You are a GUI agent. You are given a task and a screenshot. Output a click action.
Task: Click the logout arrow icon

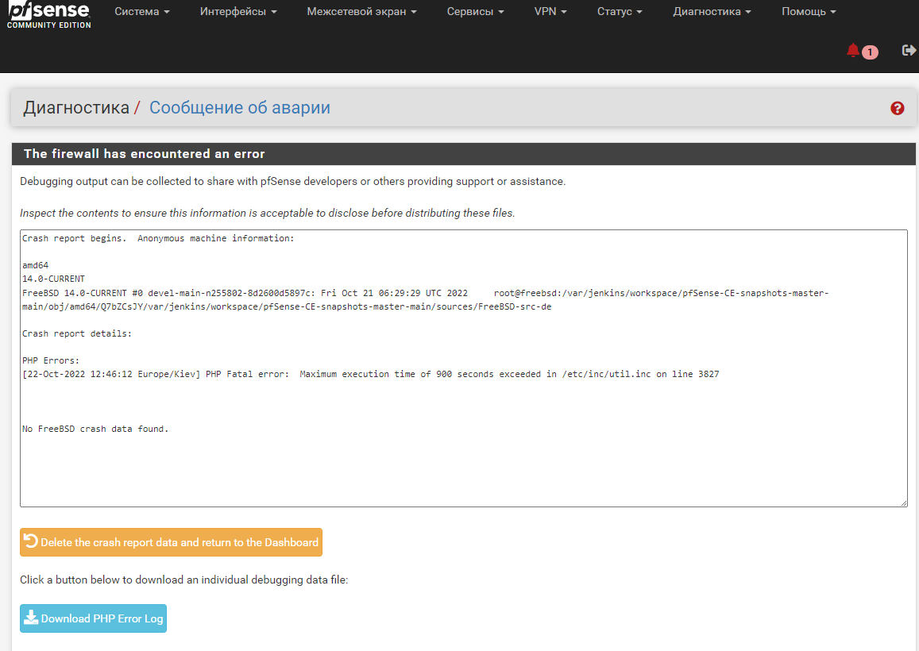click(x=909, y=51)
